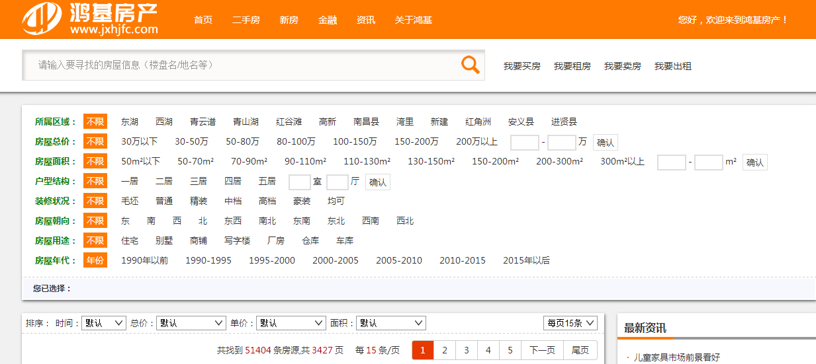Confirm the custom total price range
816x364 pixels.
[605, 142]
